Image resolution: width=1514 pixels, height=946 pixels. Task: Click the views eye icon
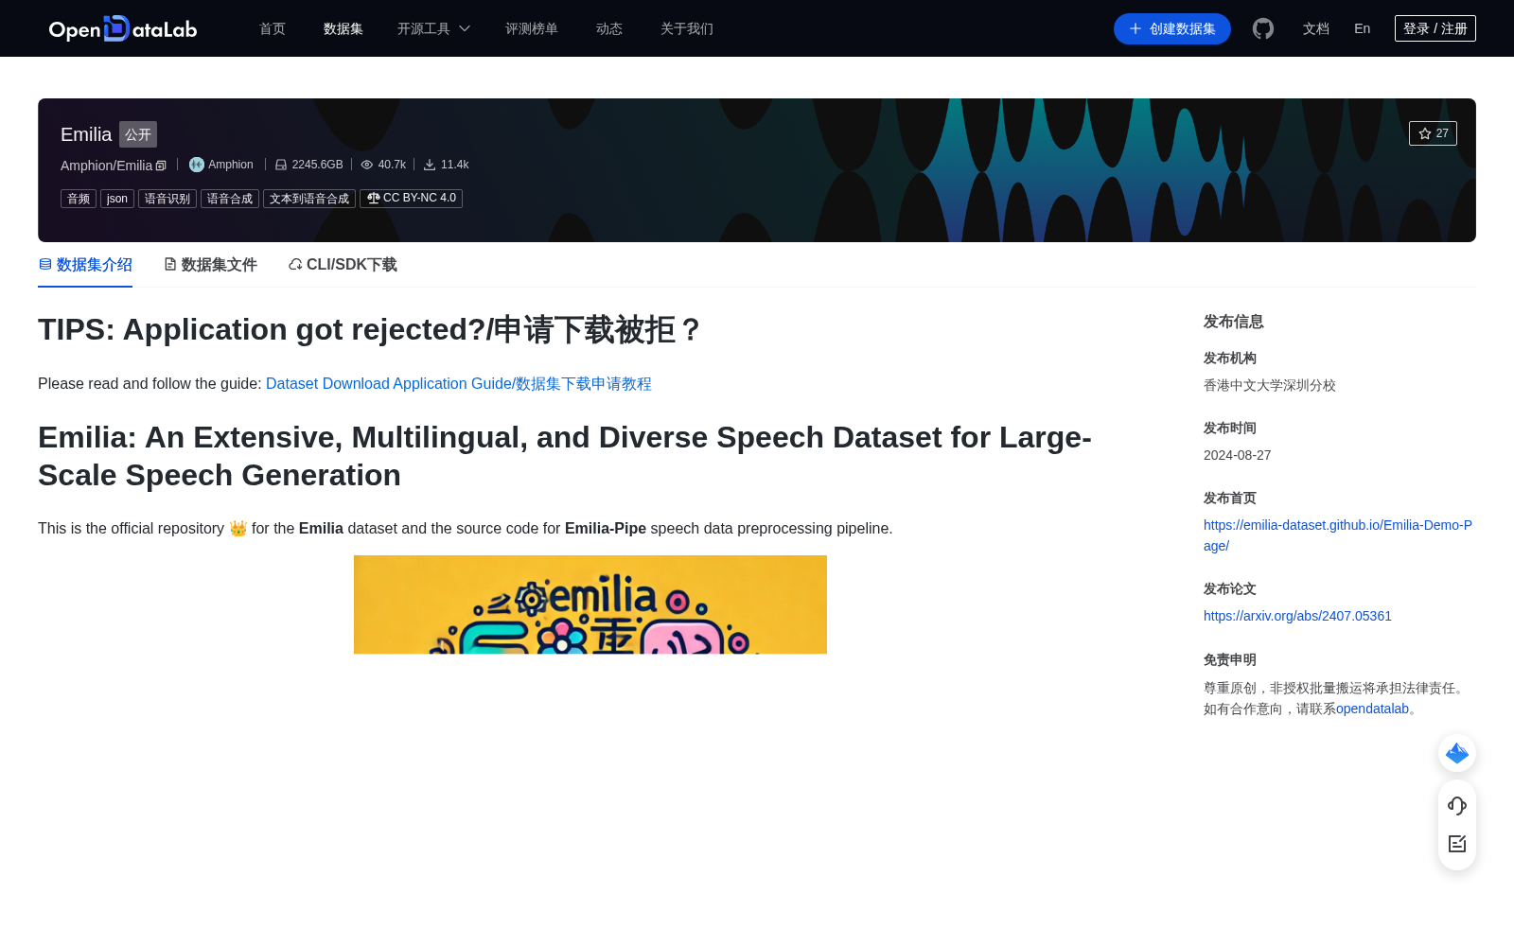(x=367, y=165)
